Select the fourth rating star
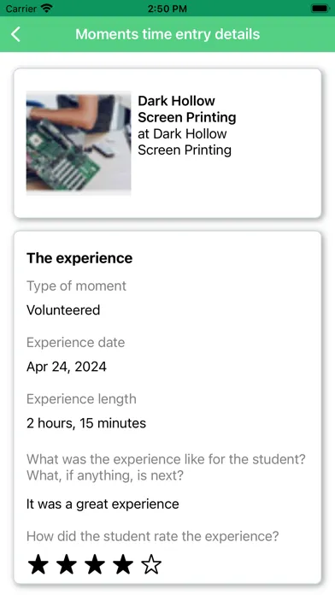335x595 pixels. coord(123,564)
